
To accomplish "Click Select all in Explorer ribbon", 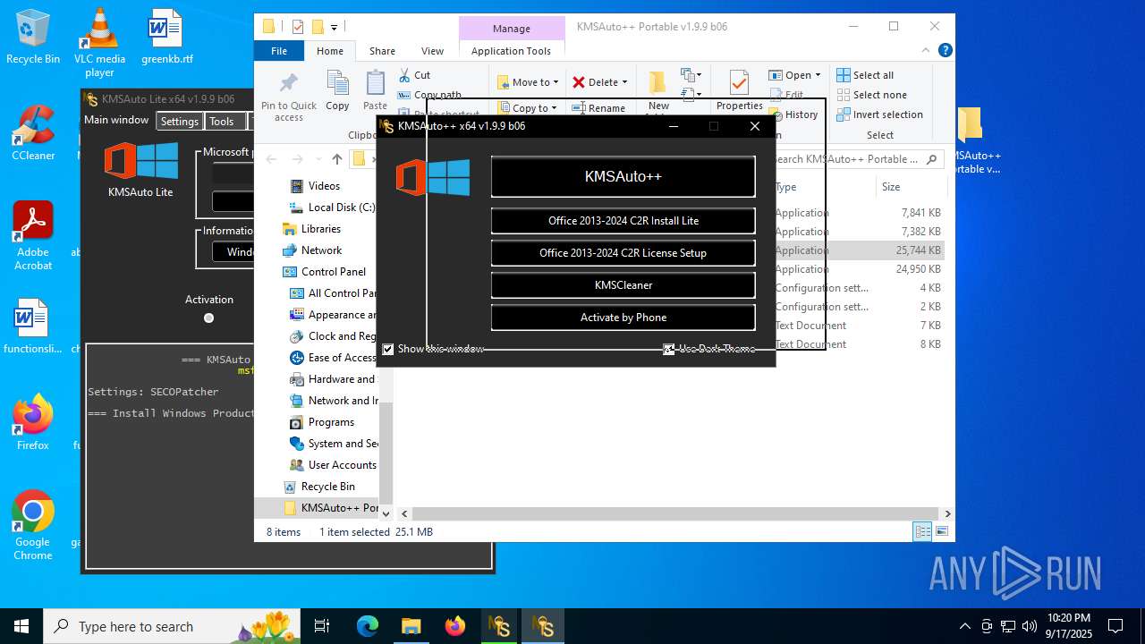I will point(865,75).
